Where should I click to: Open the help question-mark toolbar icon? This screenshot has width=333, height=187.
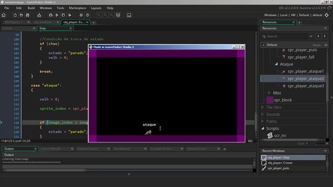(87, 15)
